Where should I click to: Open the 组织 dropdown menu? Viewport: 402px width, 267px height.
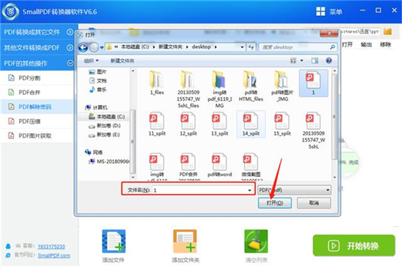tap(91, 61)
